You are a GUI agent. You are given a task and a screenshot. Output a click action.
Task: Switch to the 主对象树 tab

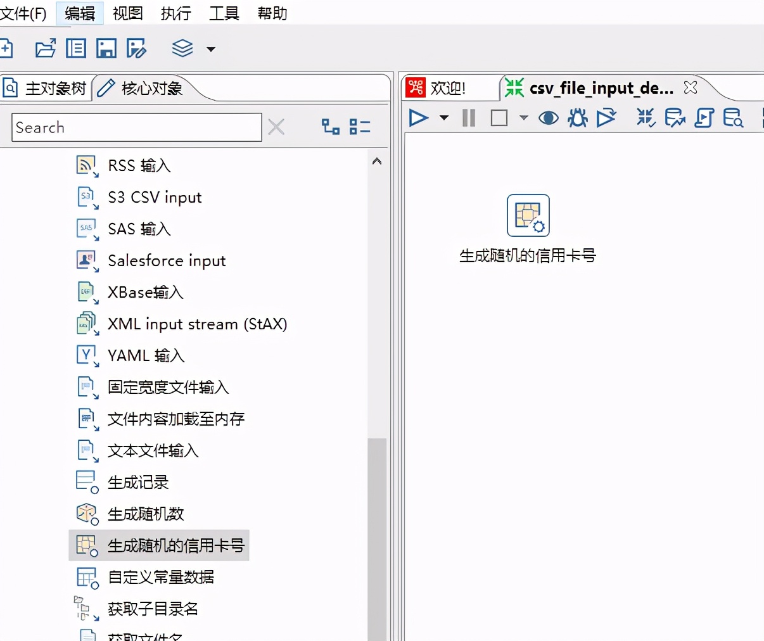tap(46, 88)
